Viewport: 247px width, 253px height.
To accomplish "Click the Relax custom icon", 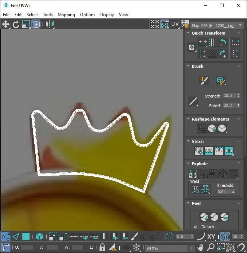I will coord(222,128).
